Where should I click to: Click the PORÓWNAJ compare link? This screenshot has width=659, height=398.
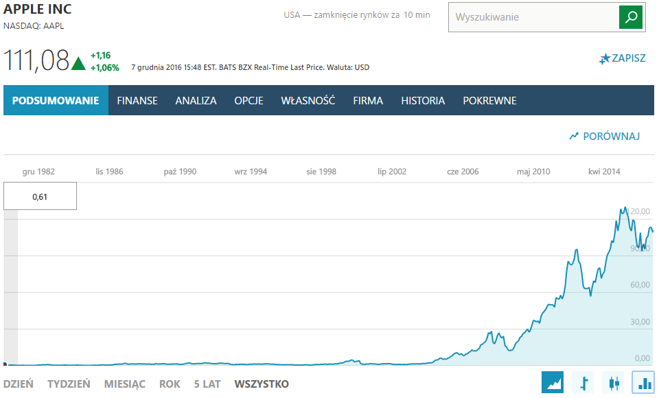click(x=612, y=136)
